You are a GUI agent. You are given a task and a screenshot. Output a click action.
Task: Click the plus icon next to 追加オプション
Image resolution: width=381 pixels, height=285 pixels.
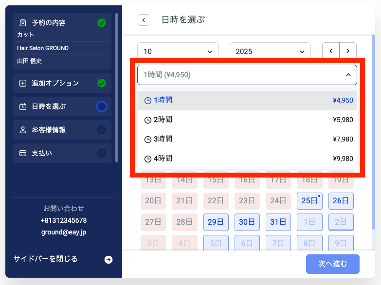(x=22, y=83)
